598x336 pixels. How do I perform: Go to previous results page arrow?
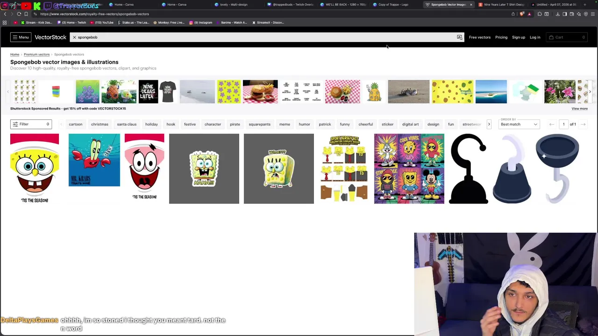(552, 125)
